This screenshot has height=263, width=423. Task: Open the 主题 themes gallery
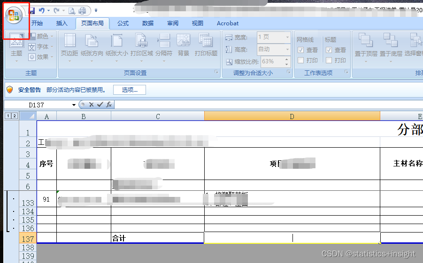(16, 48)
